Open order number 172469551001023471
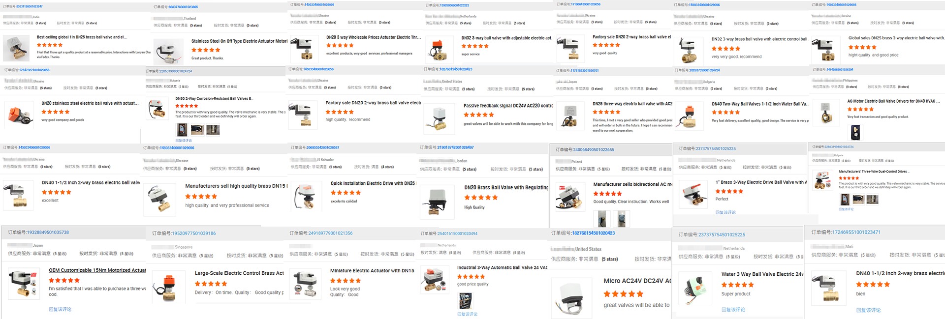The width and height of the screenshot is (945, 319). pos(856,232)
